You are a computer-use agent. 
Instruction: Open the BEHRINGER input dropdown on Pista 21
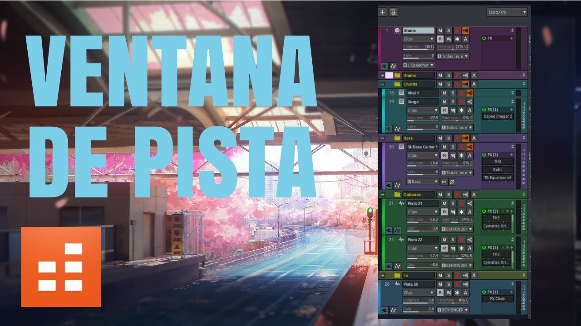pos(457,229)
